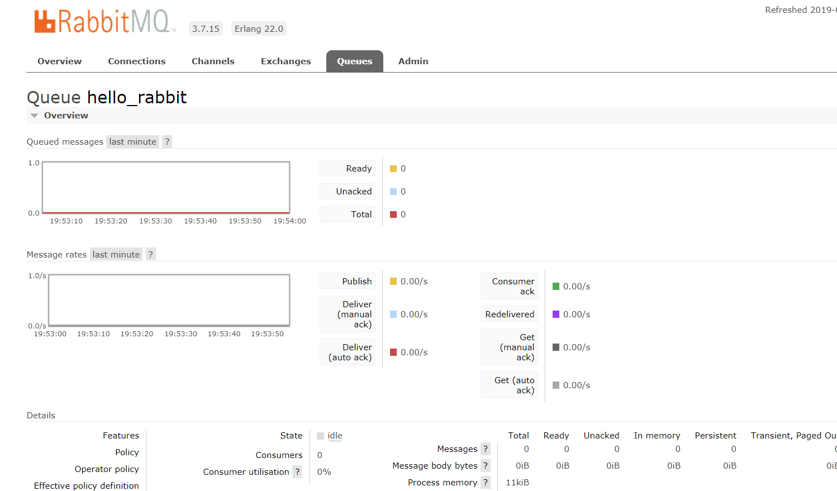Image resolution: width=837 pixels, height=491 pixels.
Task: Click the red Total legend swatch
Action: coord(393,214)
